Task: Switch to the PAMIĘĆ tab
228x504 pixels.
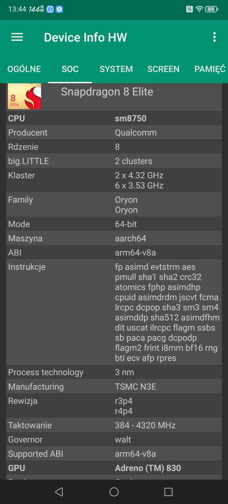Action: coord(210,69)
